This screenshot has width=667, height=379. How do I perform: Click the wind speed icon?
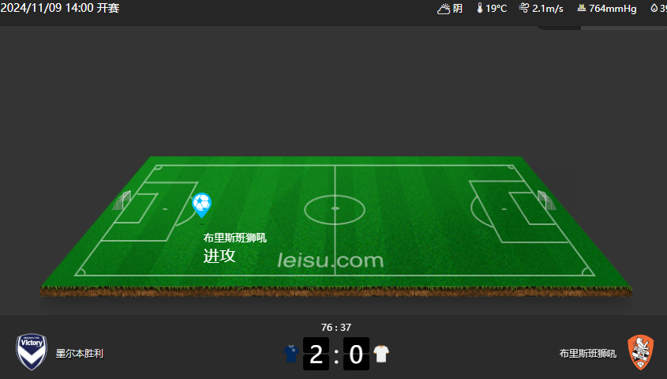pos(523,8)
